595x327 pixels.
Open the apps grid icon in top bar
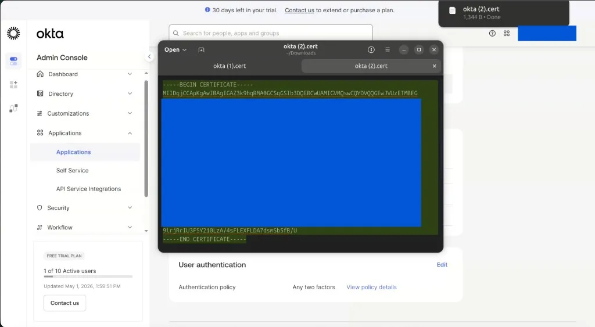click(x=507, y=33)
